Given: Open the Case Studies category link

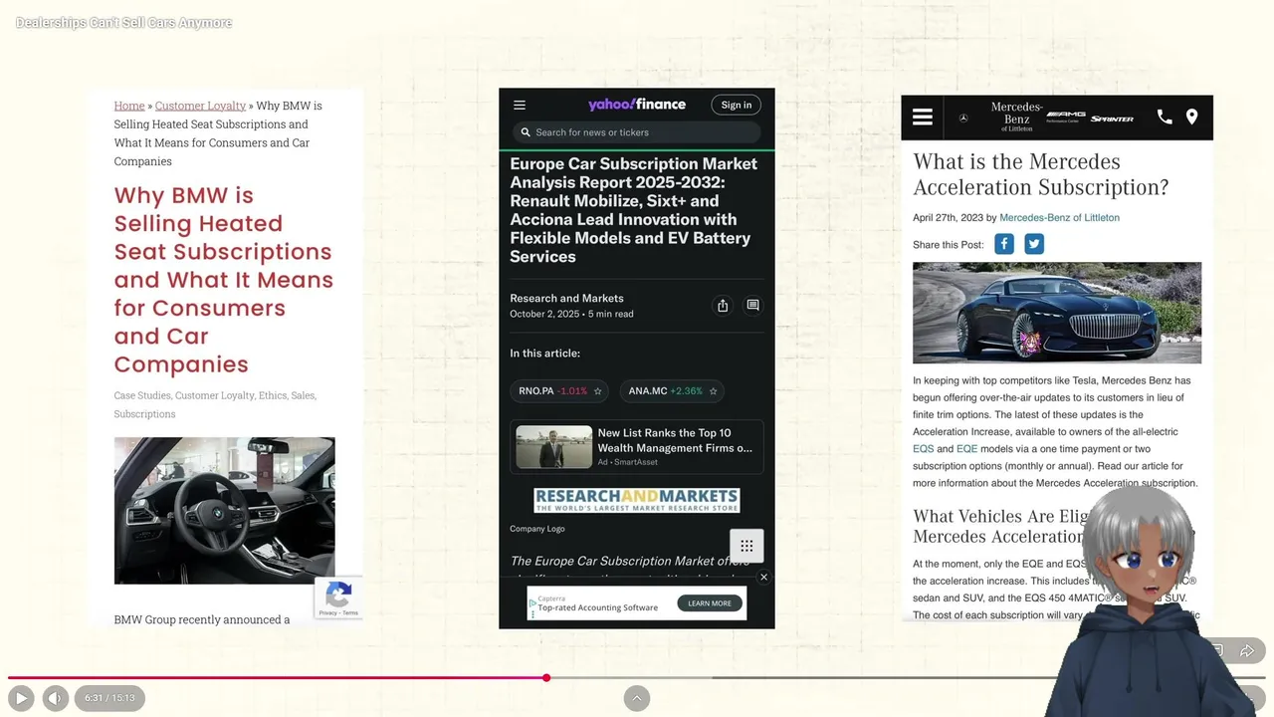Looking at the screenshot, I should pyautogui.click(x=141, y=395).
